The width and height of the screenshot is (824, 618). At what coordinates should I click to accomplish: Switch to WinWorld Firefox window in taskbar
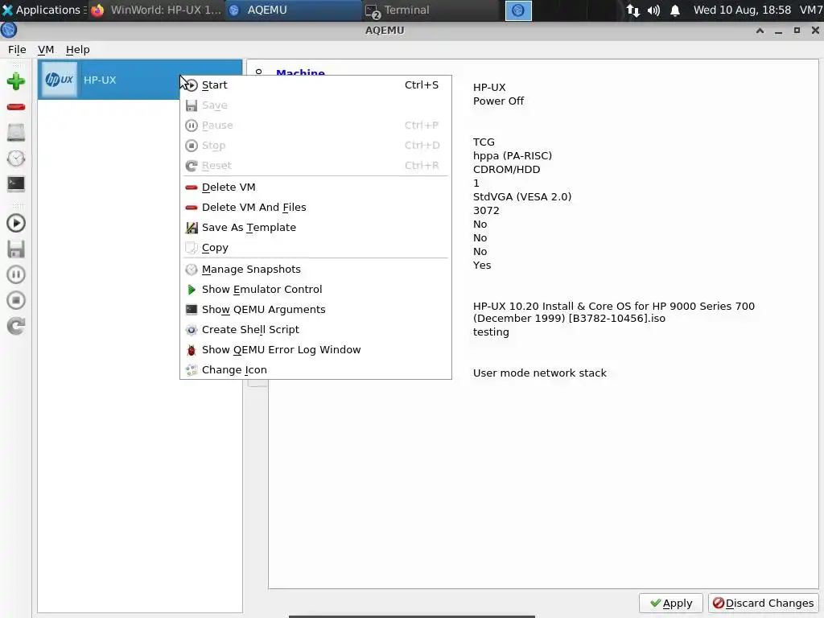[x=156, y=10]
